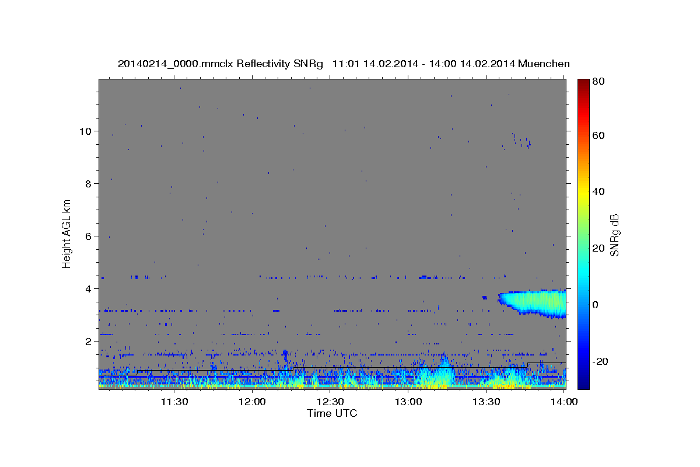700x467 pixels.
Task: Click the plot title text starting with 20140214_0000.mmclx
Action: (344, 64)
